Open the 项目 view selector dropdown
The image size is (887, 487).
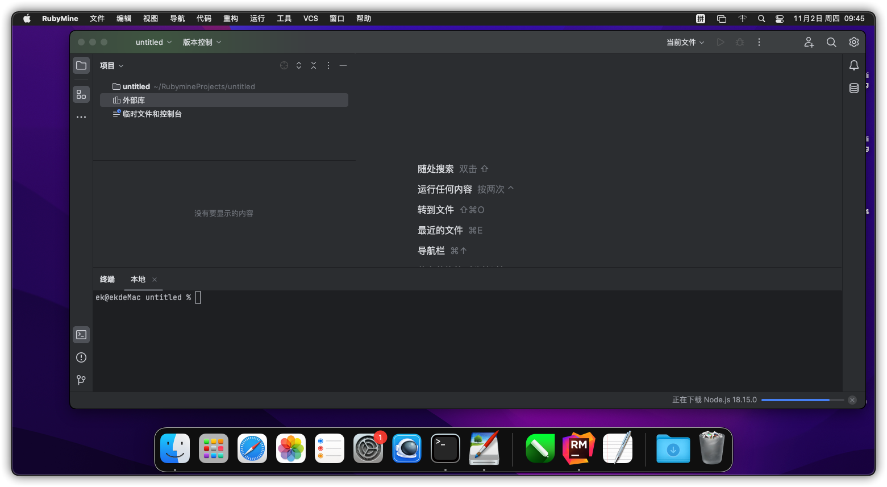(x=112, y=65)
